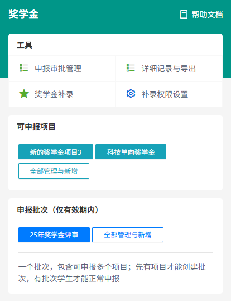Image resolution: width=231 pixels, height=301 pixels.
Task: Open 补录权限设置 text entry
Action: (x=165, y=94)
